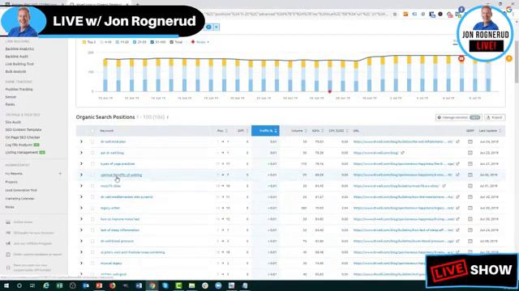
Task: Expand the 'dr weil meal plan' row
Action: tap(81, 141)
